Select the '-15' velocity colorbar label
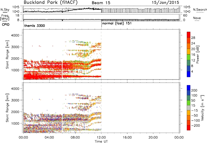Image resolution: width=207 pixels, height=143 pixels. pos(195,110)
